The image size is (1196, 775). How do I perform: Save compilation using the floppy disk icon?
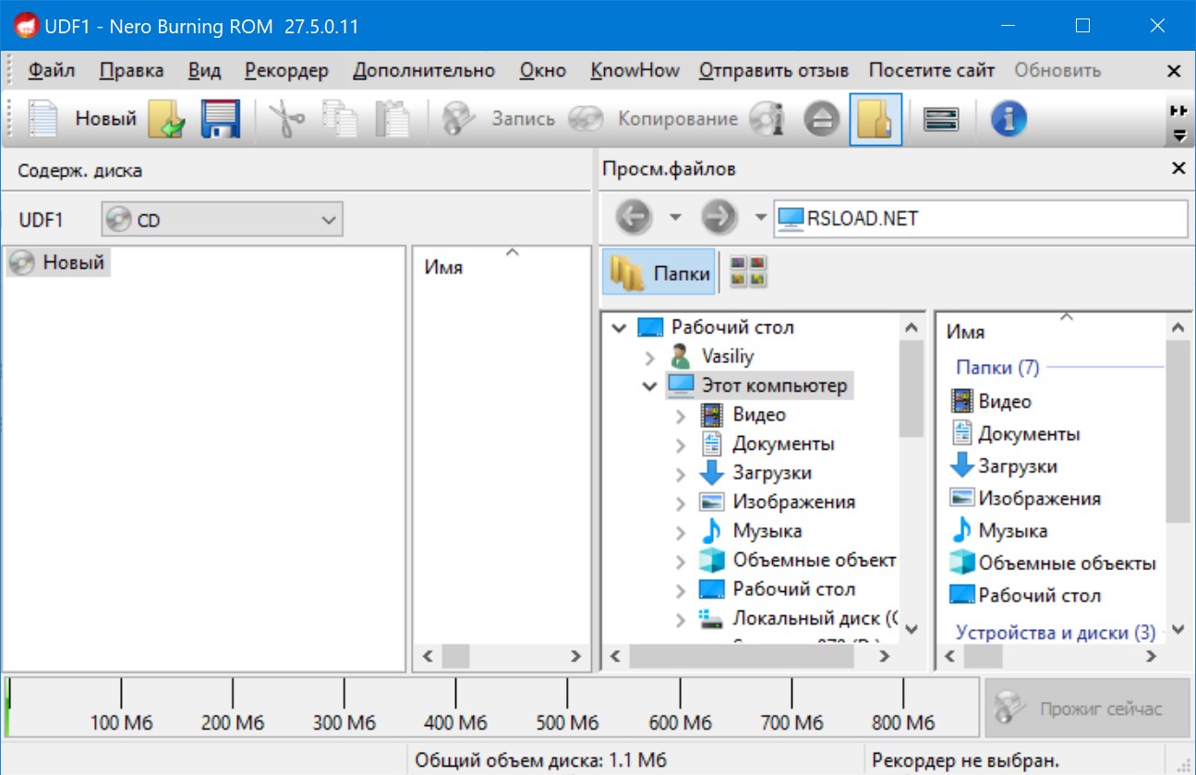220,119
